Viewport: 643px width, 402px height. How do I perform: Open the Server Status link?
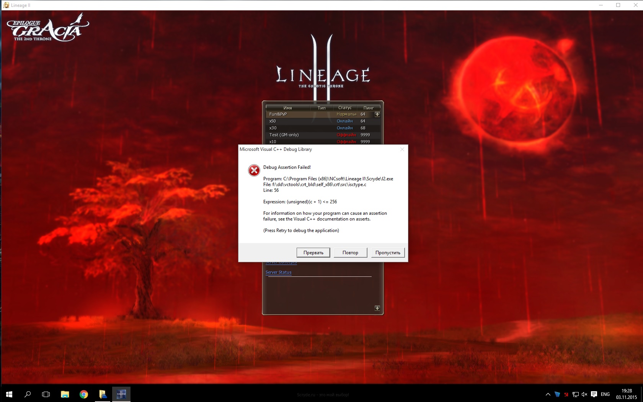click(278, 272)
